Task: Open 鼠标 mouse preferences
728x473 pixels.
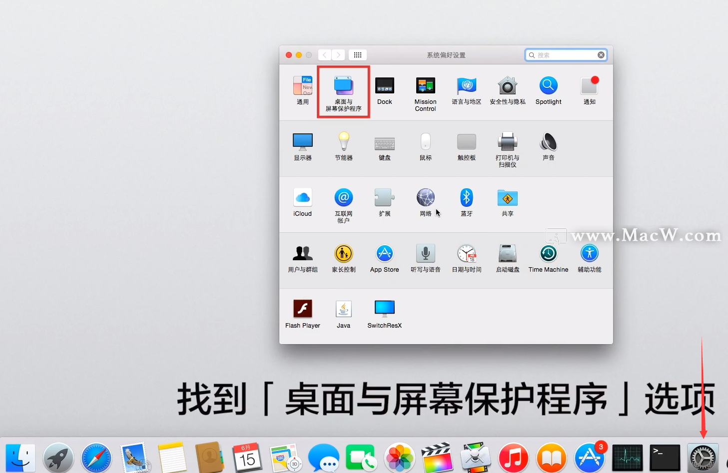Action: [426, 146]
